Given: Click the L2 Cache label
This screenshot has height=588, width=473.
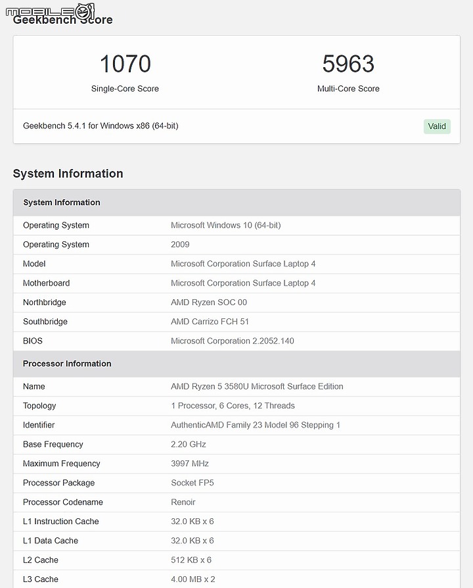Looking at the screenshot, I should point(41,560).
